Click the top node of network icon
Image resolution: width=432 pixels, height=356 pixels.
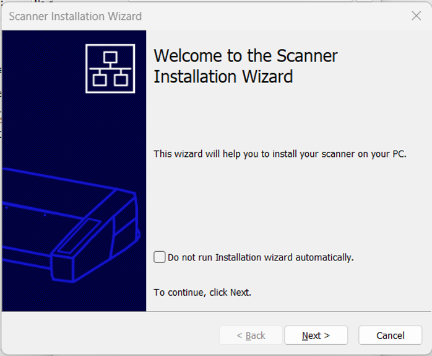tap(110, 58)
